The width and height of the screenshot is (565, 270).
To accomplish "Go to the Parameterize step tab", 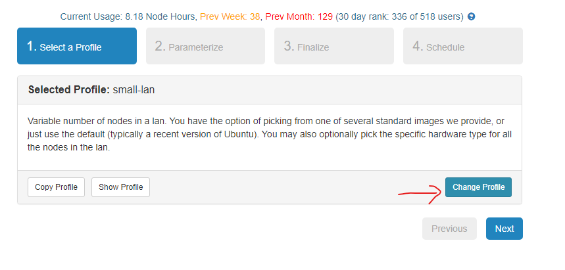I will pos(205,46).
